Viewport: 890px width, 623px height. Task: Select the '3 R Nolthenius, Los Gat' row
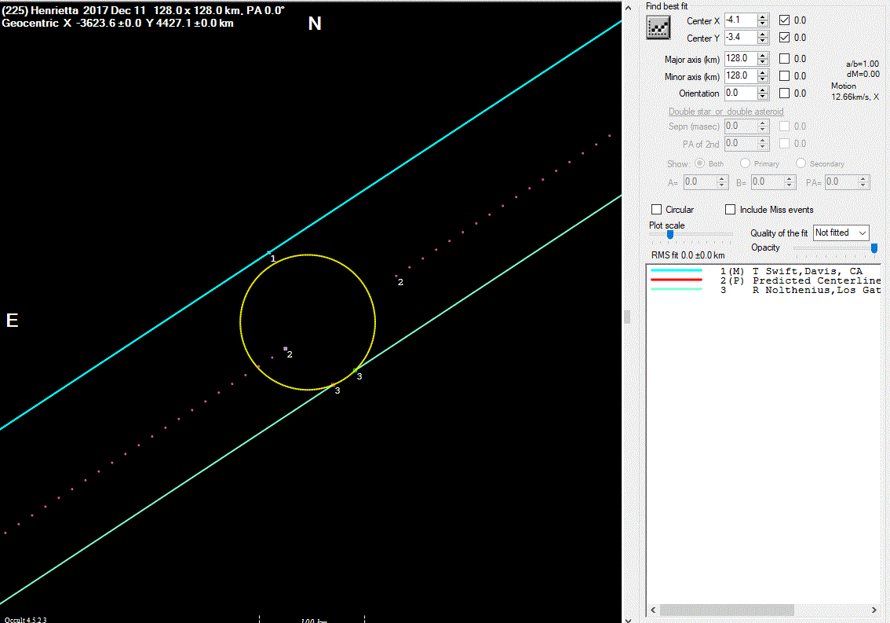pyautogui.click(x=764, y=290)
